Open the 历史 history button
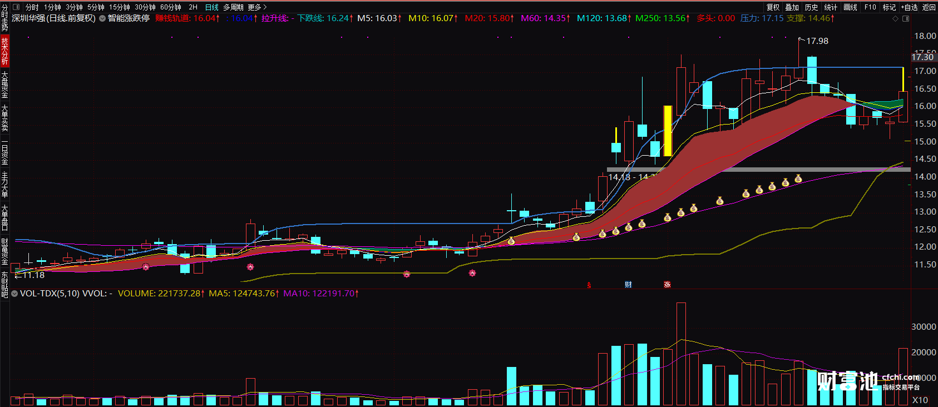Screen dimensions: 938x407 (812, 7)
